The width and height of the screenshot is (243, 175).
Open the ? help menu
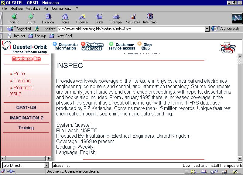[x=77, y=9]
